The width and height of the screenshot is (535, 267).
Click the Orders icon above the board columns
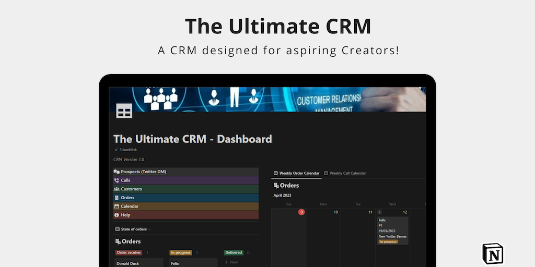(118, 241)
